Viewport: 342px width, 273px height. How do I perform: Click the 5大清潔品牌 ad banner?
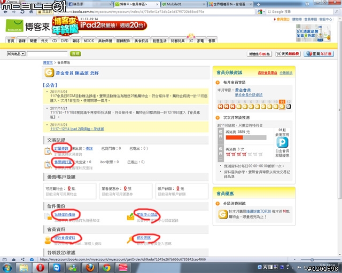314,33
